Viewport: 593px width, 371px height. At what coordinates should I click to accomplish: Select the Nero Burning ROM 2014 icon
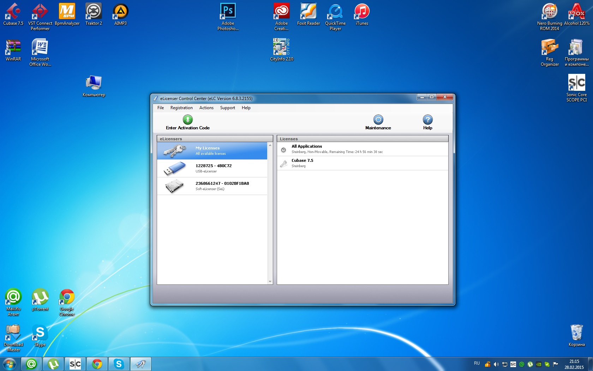click(x=550, y=17)
